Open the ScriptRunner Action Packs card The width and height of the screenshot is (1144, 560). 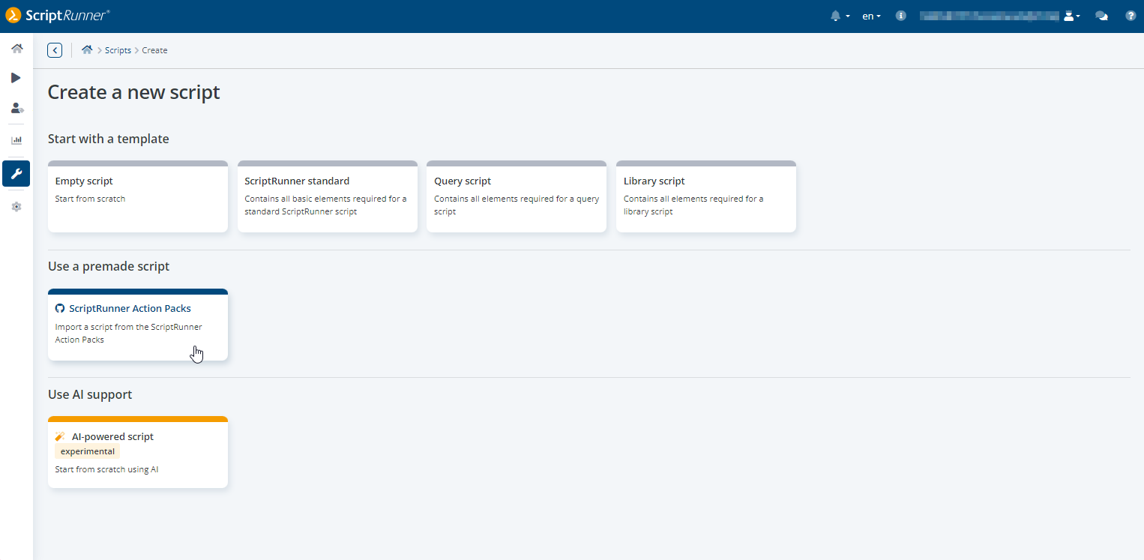(138, 325)
